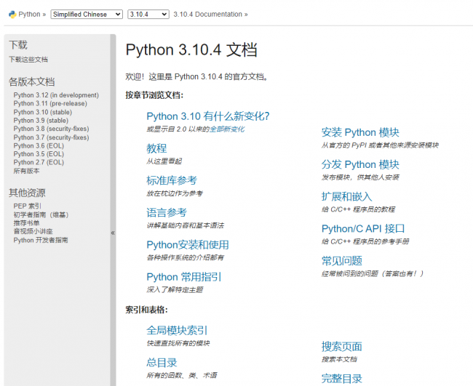The width and height of the screenshot is (473, 386).
Task: Open Python安装和使用 link
Action: (188, 245)
